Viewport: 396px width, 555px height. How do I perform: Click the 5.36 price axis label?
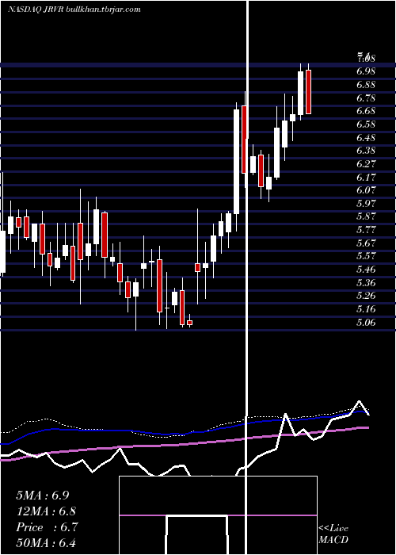click(x=366, y=283)
